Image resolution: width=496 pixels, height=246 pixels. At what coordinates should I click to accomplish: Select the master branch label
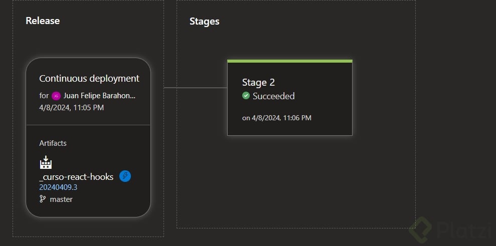61,199
